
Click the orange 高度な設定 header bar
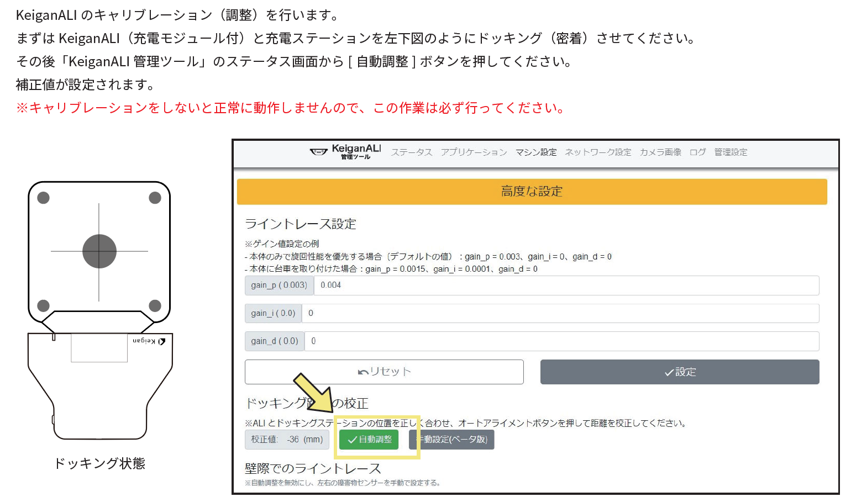(x=531, y=192)
